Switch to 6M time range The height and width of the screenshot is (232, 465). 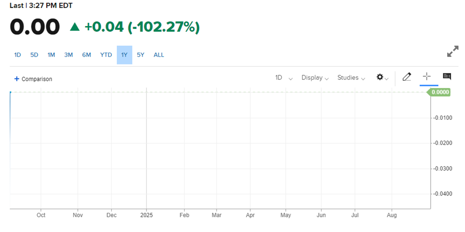pos(86,55)
